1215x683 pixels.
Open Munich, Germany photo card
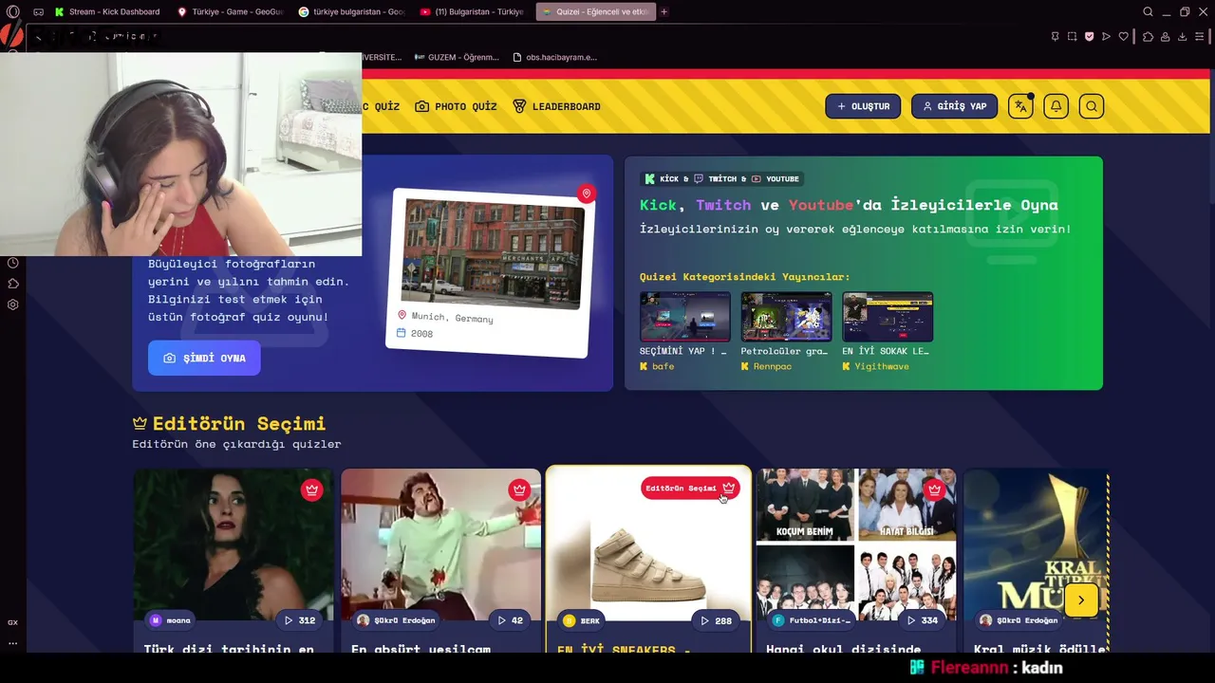coord(491,272)
